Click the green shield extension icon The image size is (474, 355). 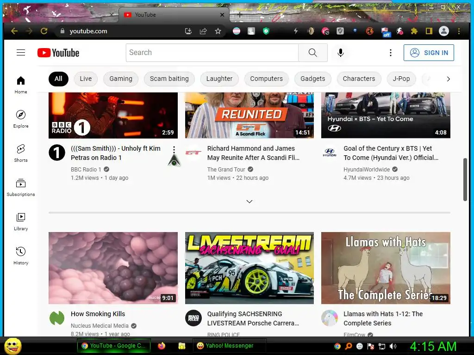point(266,31)
